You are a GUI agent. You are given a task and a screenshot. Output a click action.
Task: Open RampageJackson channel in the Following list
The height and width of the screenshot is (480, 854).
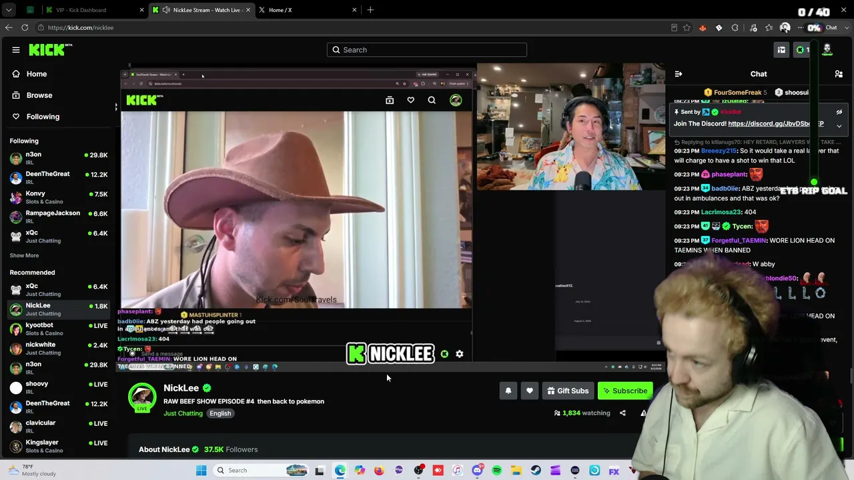point(59,217)
